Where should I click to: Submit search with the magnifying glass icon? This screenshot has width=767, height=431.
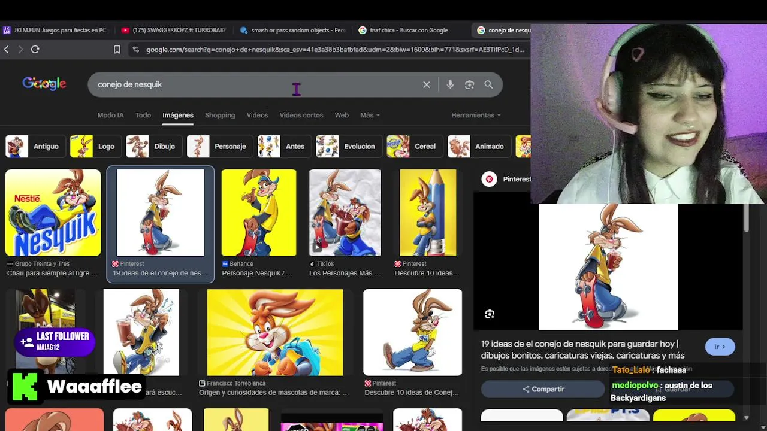pyautogui.click(x=488, y=85)
